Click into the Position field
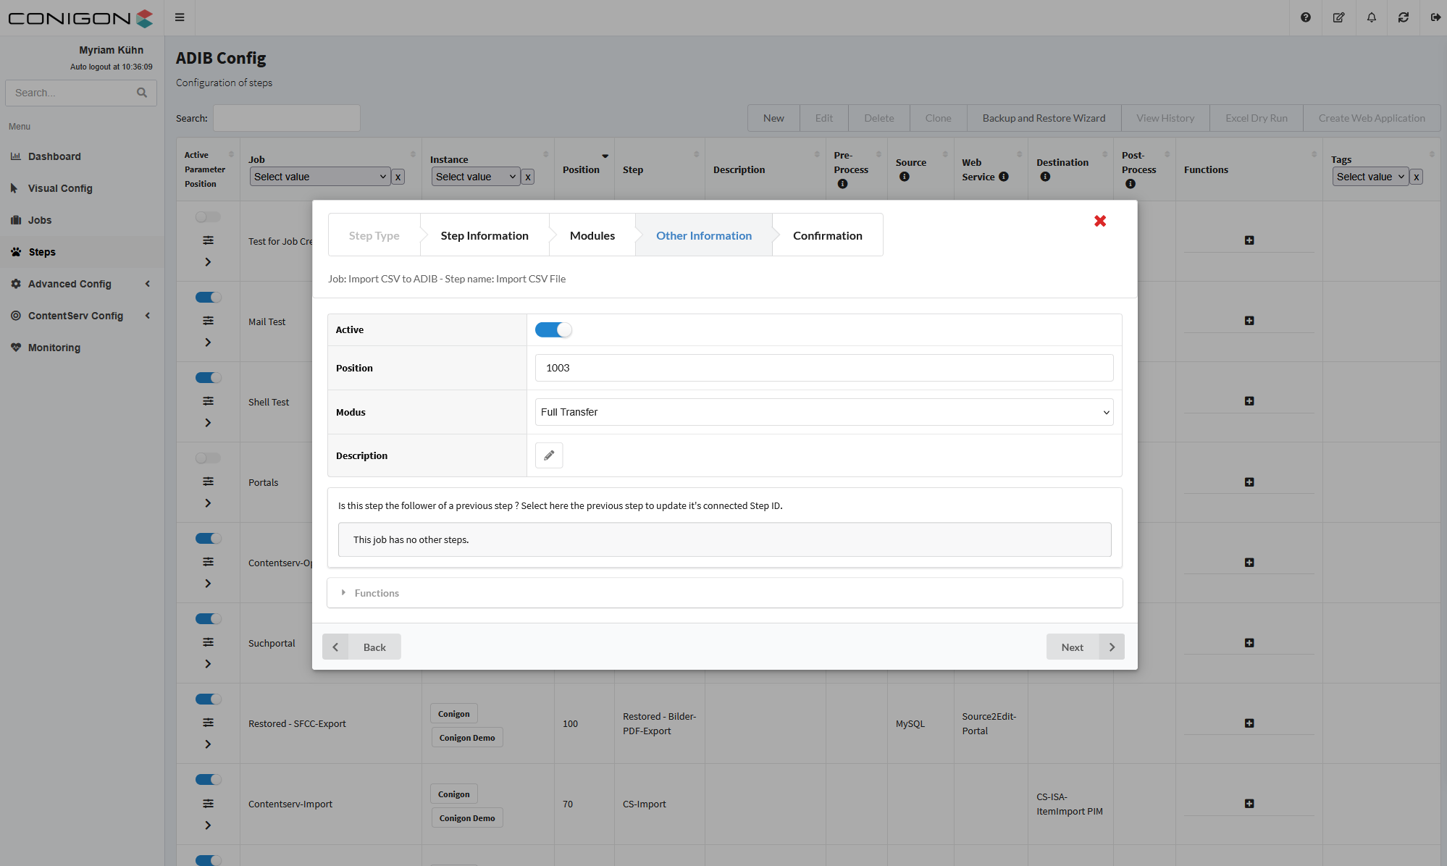Image resolution: width=1447 pixels, height=866 pixels. (823, 368)
